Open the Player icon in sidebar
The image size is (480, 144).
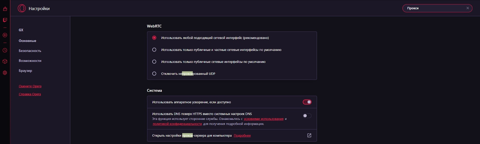(5, 35)
